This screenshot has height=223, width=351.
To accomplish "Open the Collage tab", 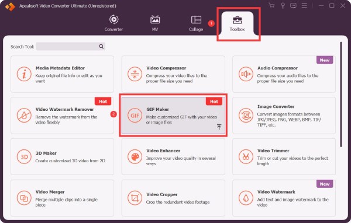I will click(196, 23).
